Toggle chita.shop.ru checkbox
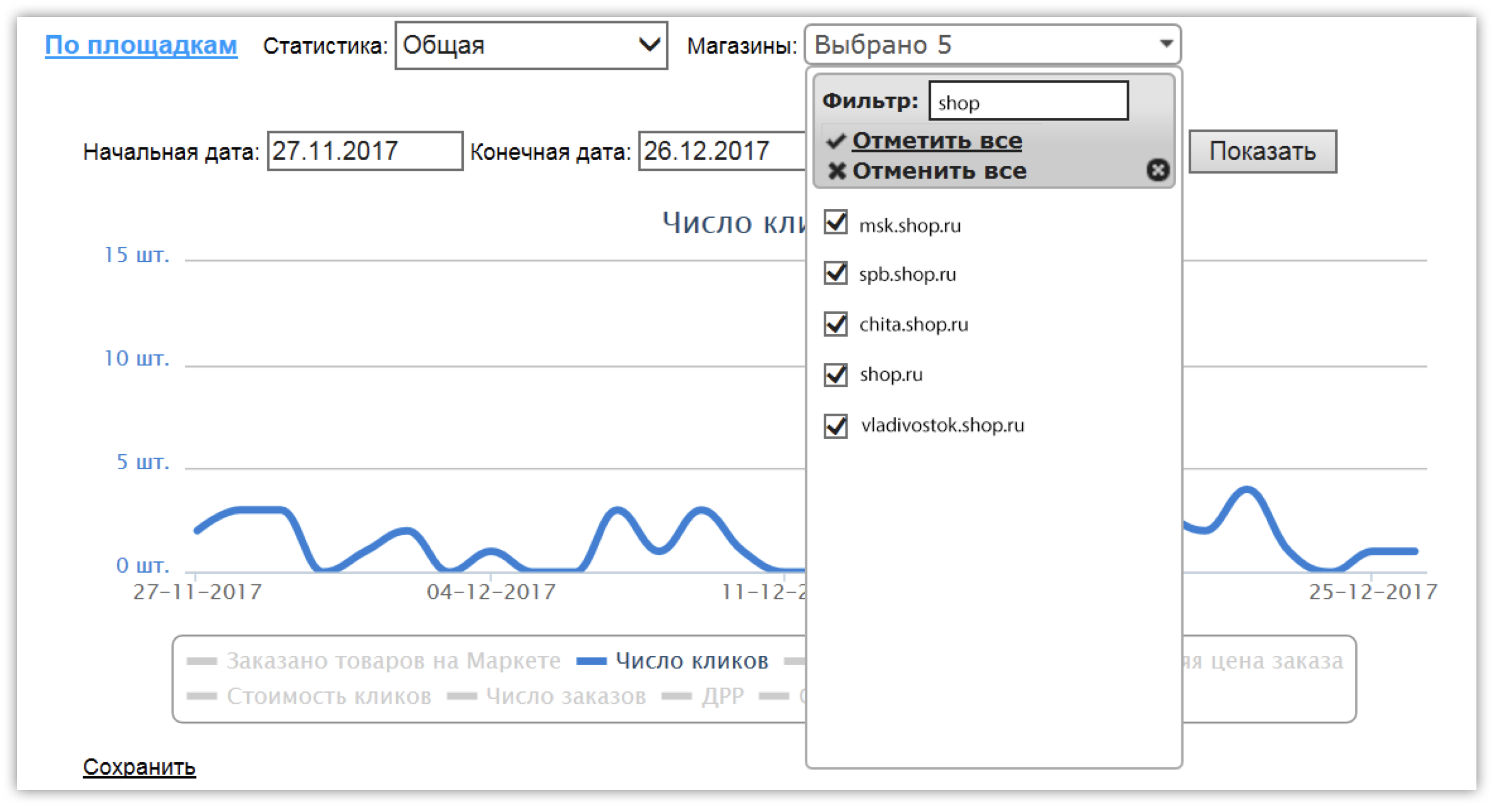Screen dimensions: 1497x807 pyautogui.click(x=835, y=324)
